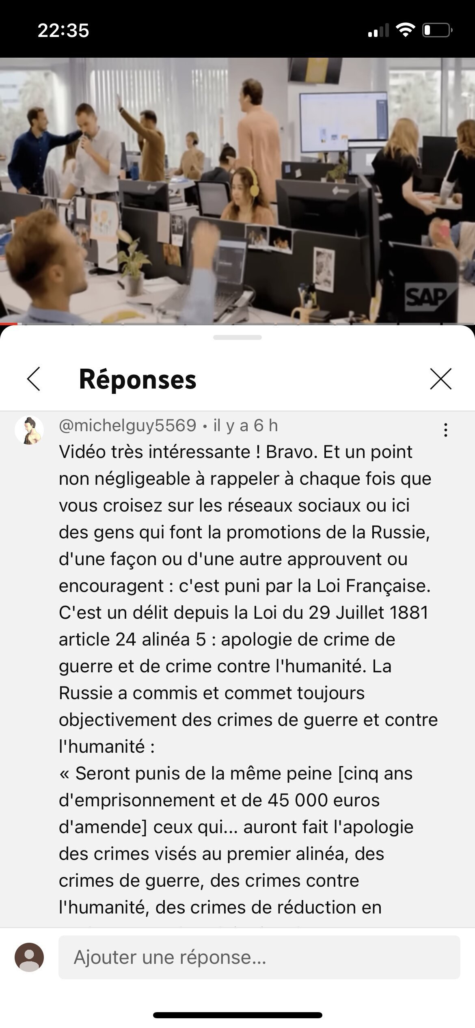475x1028 pixels.
Task: Tap the 22:35 clock in the status bar
Action: (x=63, y=30)
